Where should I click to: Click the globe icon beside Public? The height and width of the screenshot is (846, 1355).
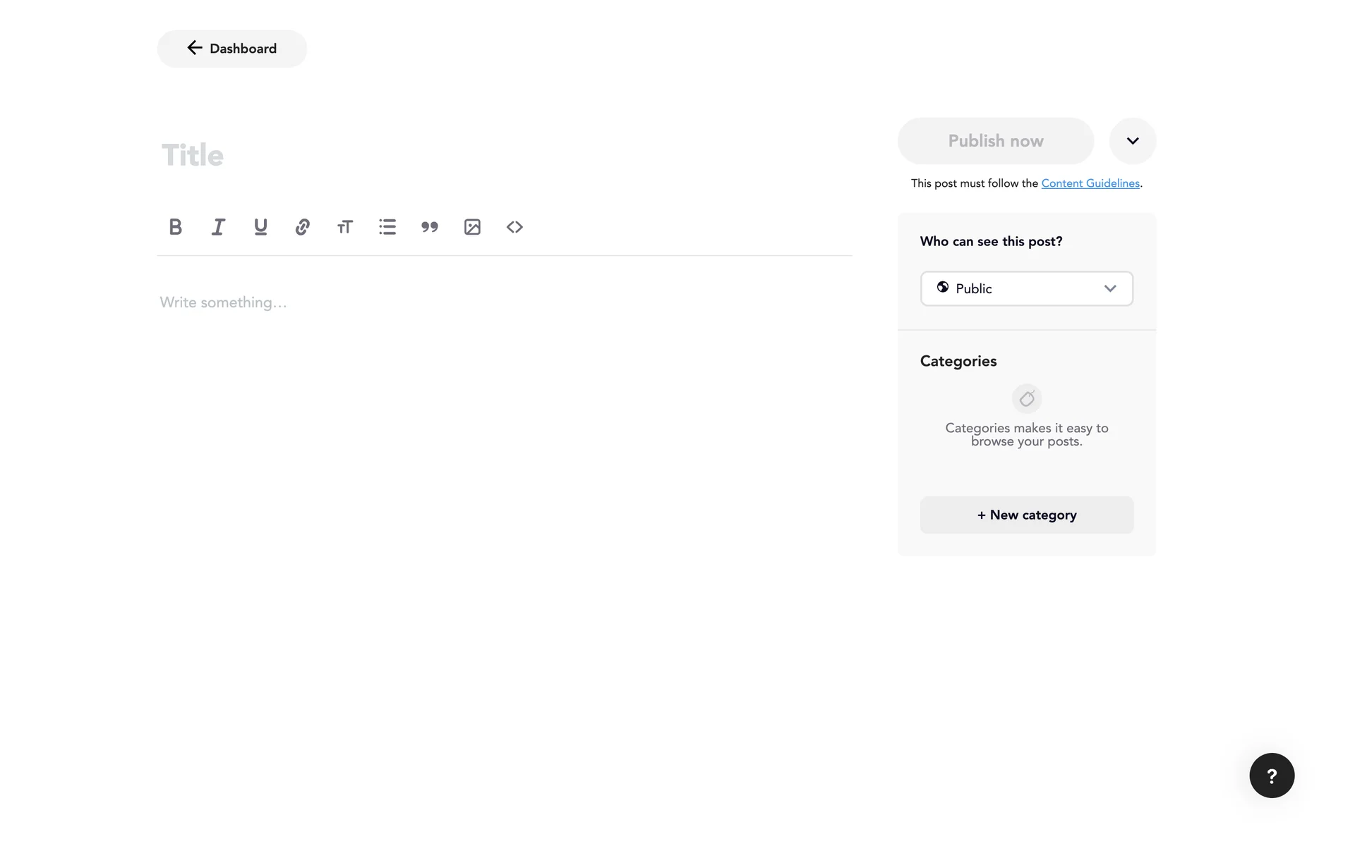(x=943, y=288)
